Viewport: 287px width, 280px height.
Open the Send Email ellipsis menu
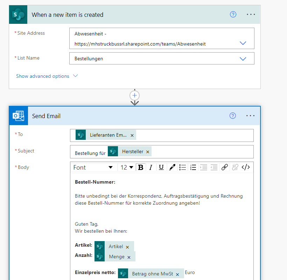pyautogui.click(x=250, y=116)
